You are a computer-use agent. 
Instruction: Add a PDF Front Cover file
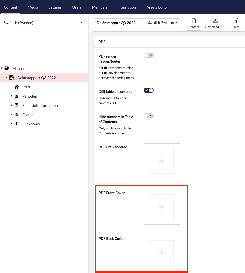click(161, 207)
